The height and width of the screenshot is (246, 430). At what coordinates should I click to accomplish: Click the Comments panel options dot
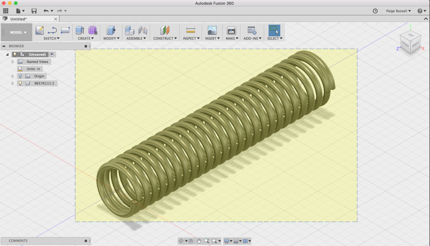click(86, 241)
